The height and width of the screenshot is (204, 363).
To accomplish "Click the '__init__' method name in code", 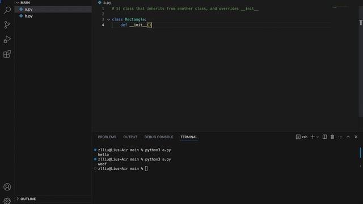I will click(x=138, y=25).
